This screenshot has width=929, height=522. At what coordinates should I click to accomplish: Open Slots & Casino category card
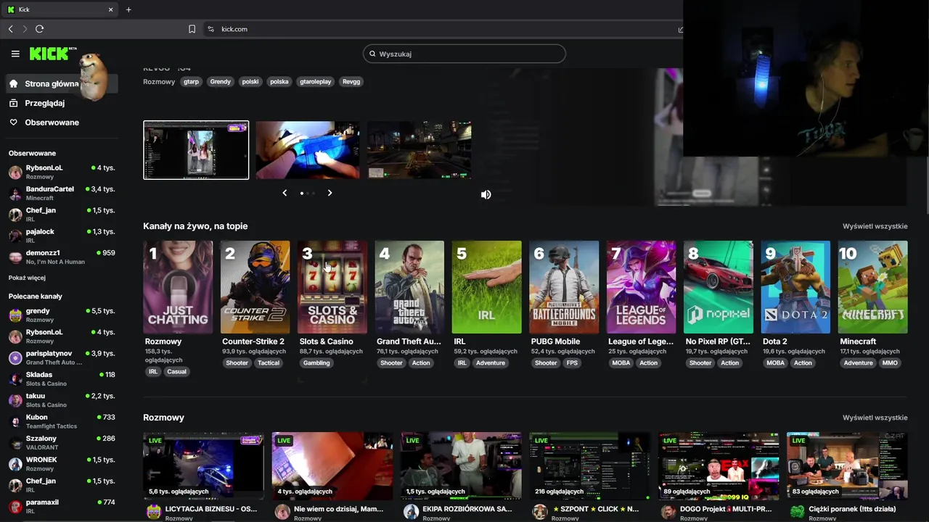coord(332,287)
